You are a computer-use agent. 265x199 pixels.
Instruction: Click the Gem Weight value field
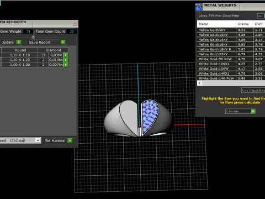point(28,32)
